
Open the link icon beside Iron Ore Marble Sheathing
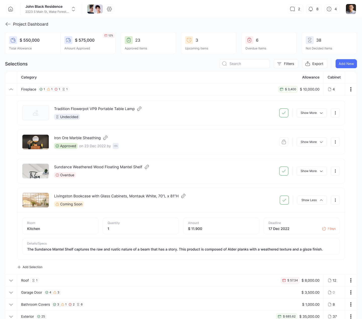point(105,138)
